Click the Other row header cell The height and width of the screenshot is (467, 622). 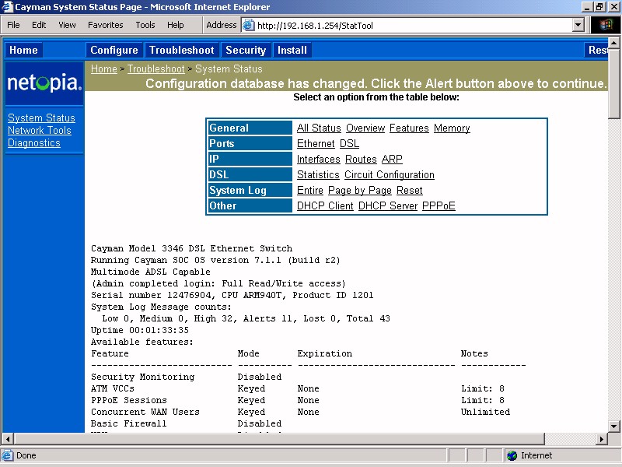[x=250, y=205]
